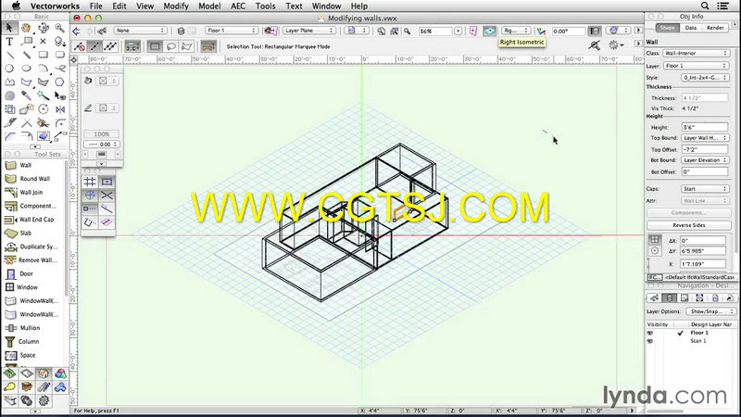The image size is (741, 417).
Task: Click the Column tool icon
Action: pyautogui.click(x=10, y=341)
